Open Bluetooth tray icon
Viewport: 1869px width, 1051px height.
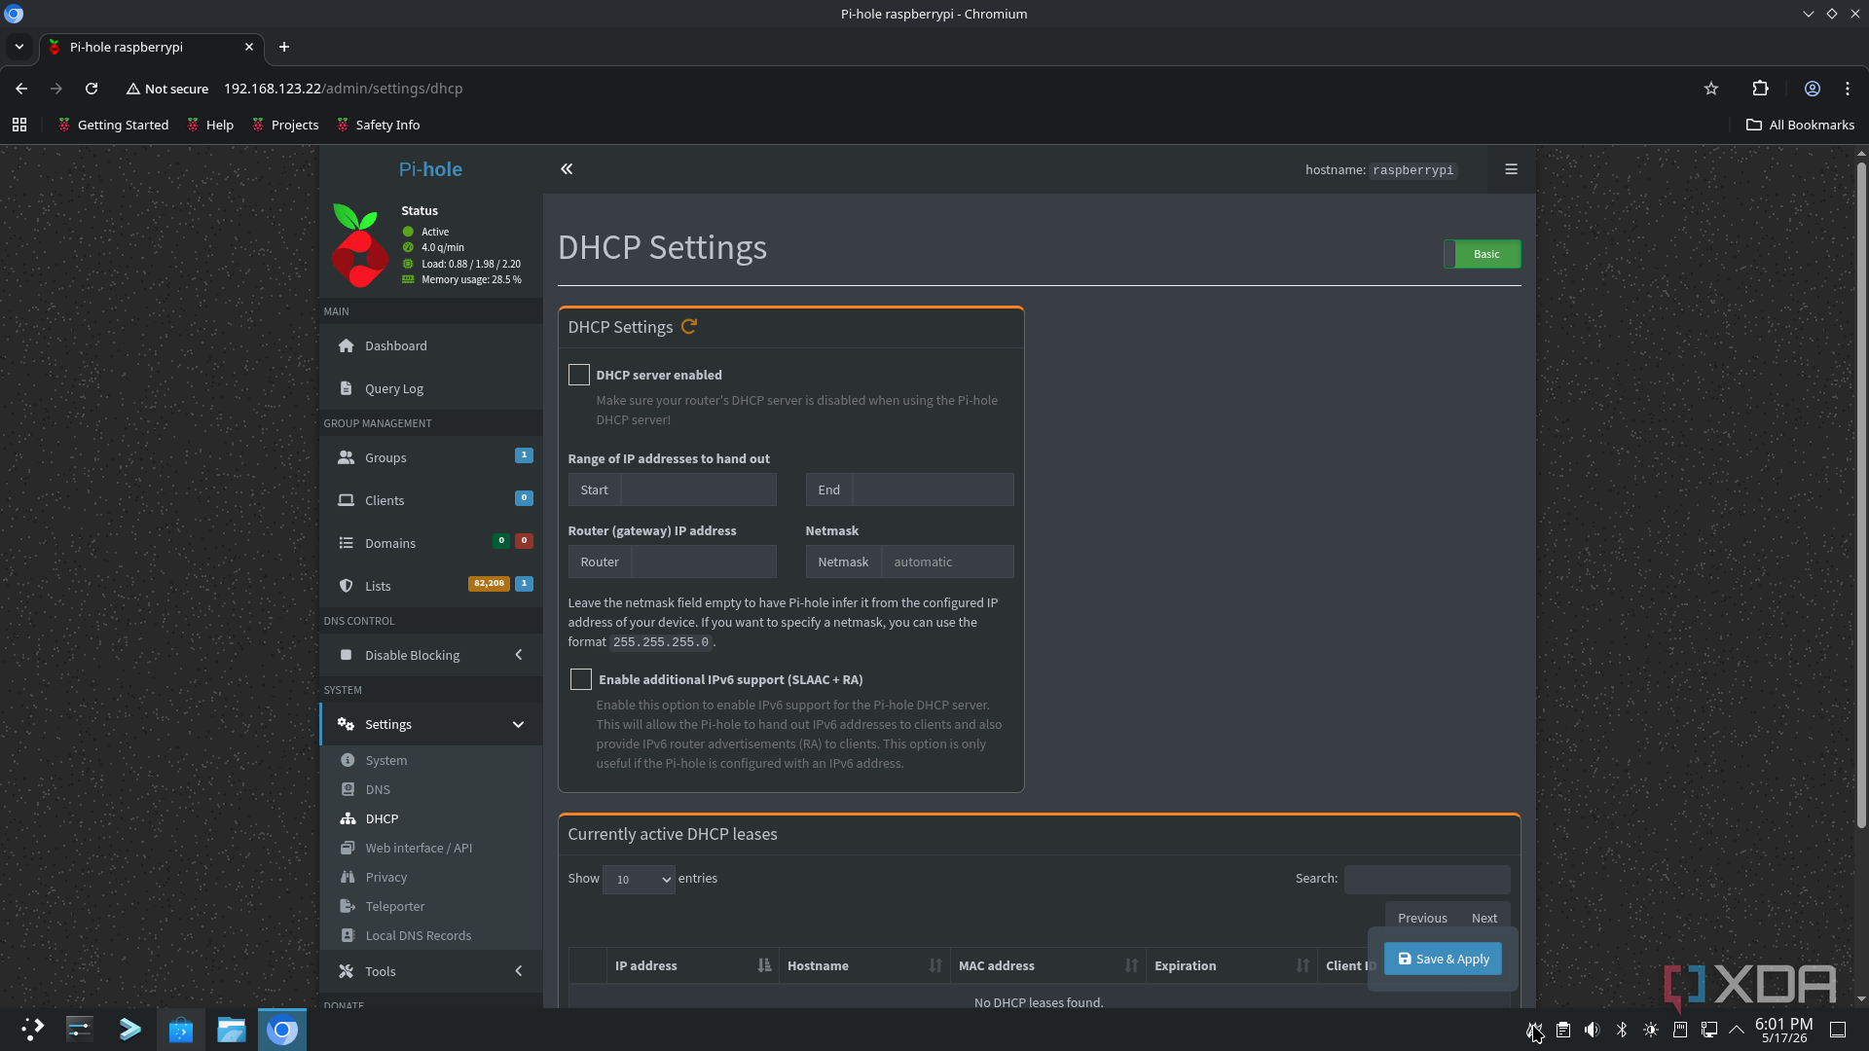(x=1622, y=1030)
